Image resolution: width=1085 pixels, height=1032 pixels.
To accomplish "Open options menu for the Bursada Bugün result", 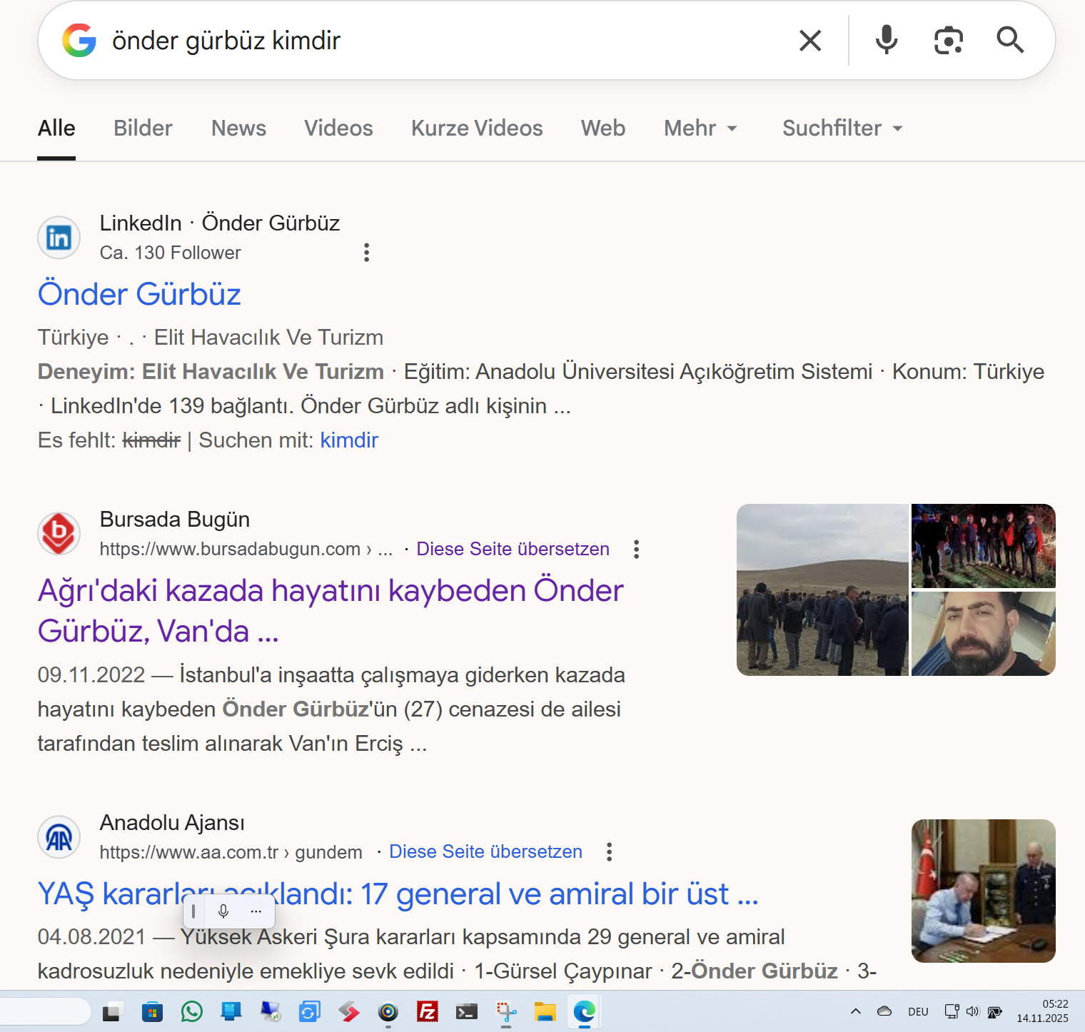I will [636, 549].
